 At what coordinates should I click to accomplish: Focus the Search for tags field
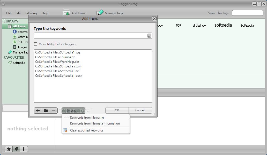pos(248,13)
